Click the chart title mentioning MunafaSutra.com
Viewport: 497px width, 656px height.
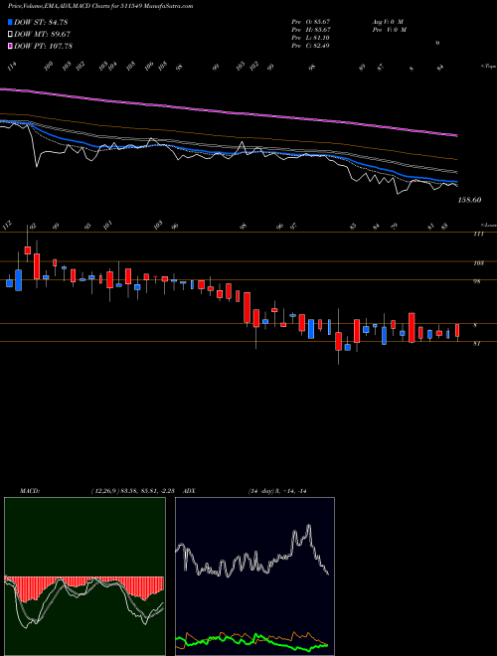point(100,7)
